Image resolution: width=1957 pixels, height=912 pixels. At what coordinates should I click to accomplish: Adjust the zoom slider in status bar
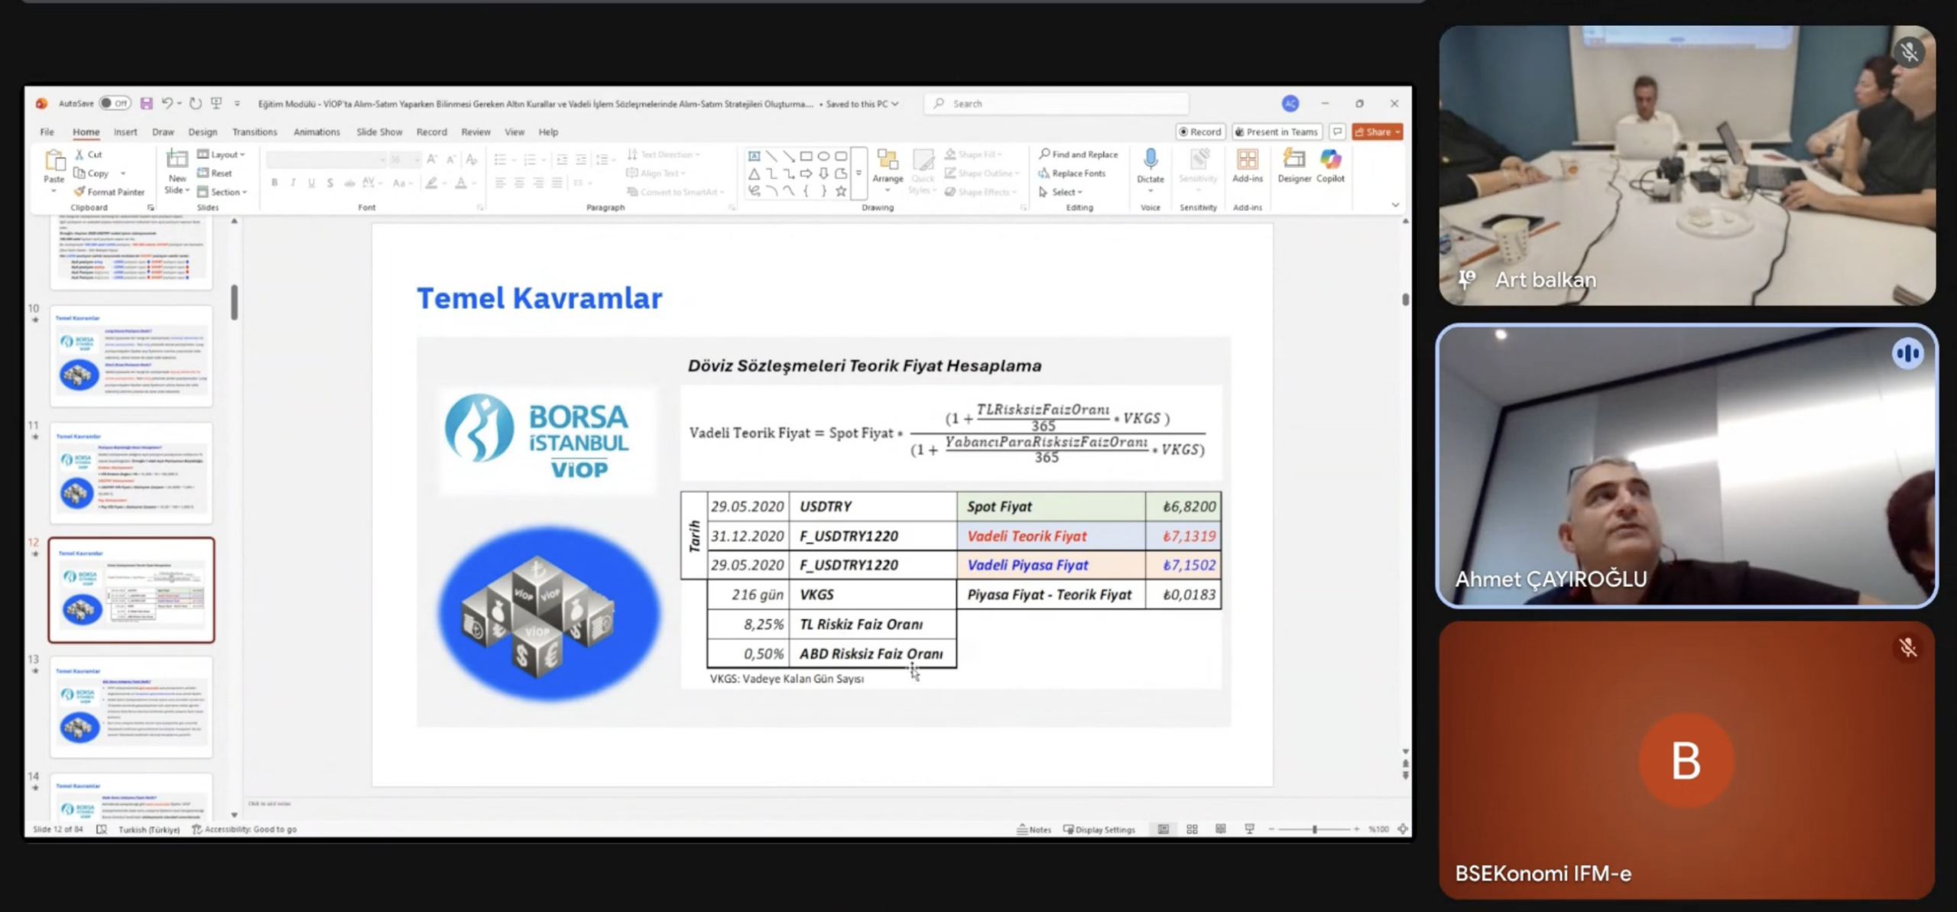tap(1314, 829)
